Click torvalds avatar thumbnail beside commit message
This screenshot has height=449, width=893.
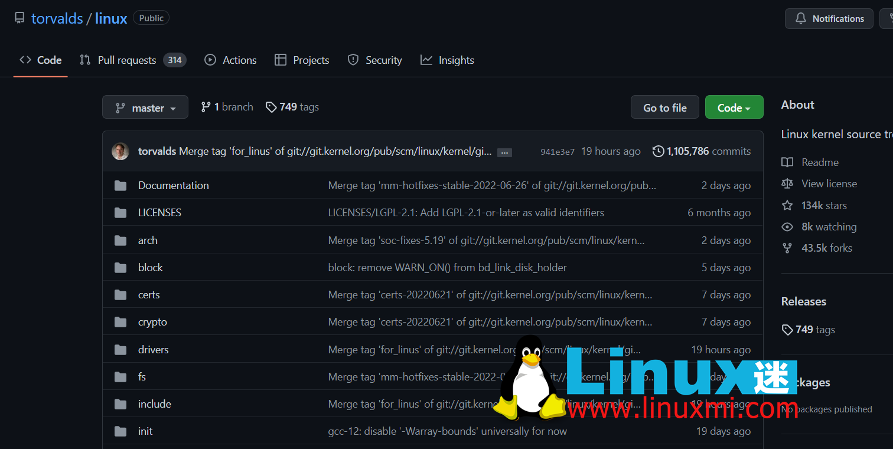coord(120,151)
